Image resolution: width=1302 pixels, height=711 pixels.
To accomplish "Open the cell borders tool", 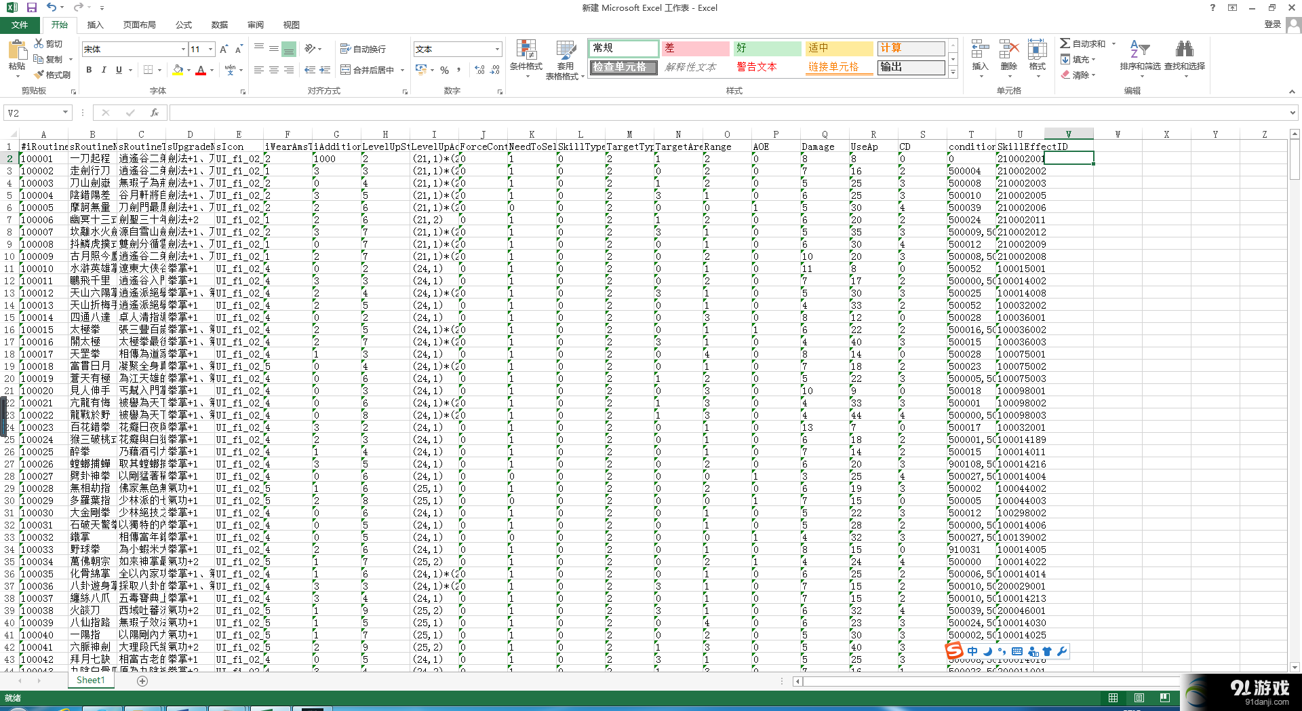I will coord(149,70).
